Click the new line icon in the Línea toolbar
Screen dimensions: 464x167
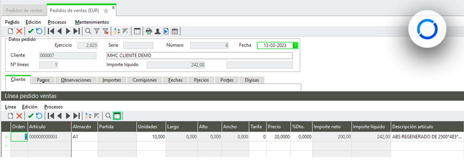(11, 116)
